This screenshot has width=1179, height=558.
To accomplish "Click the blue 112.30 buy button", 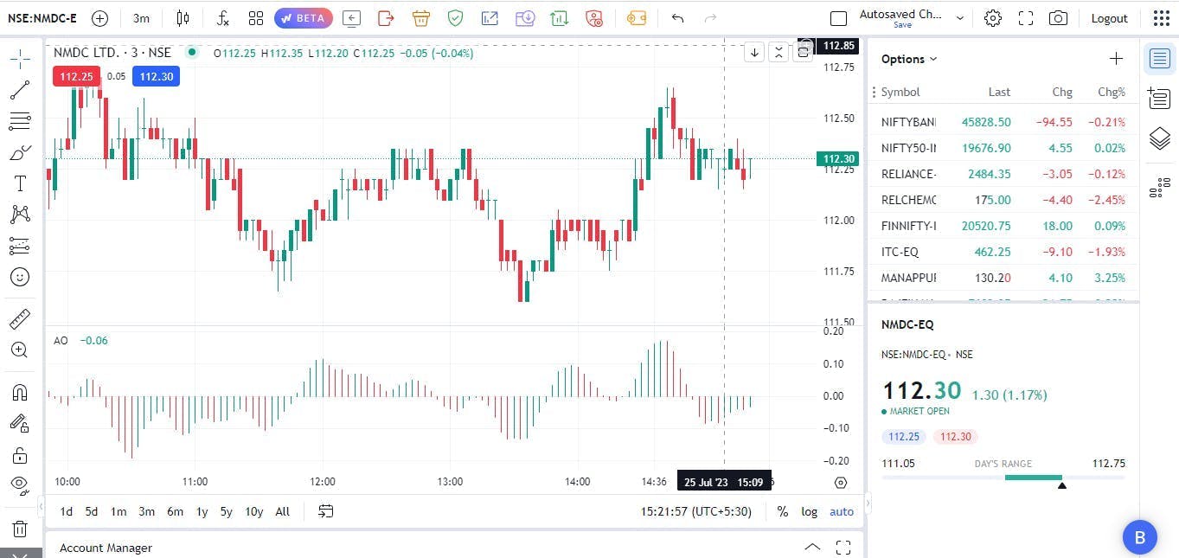I will point(156,76).
